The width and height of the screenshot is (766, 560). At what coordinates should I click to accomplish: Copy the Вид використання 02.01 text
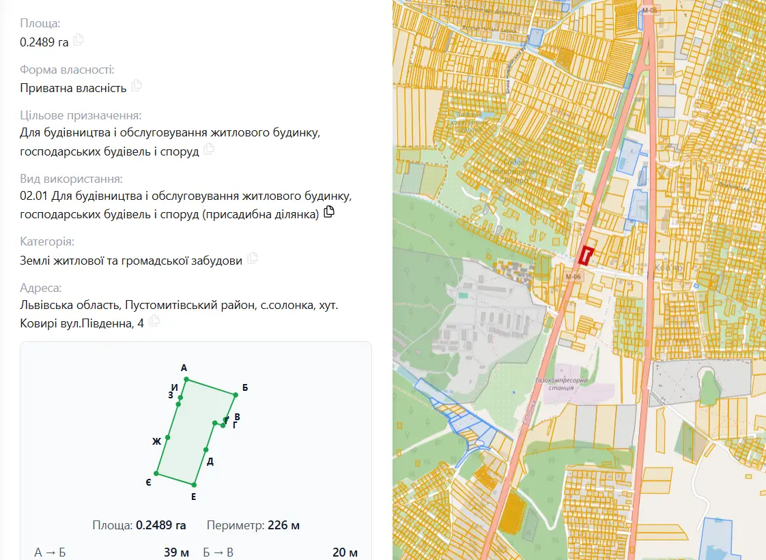[x=329, y=211]
